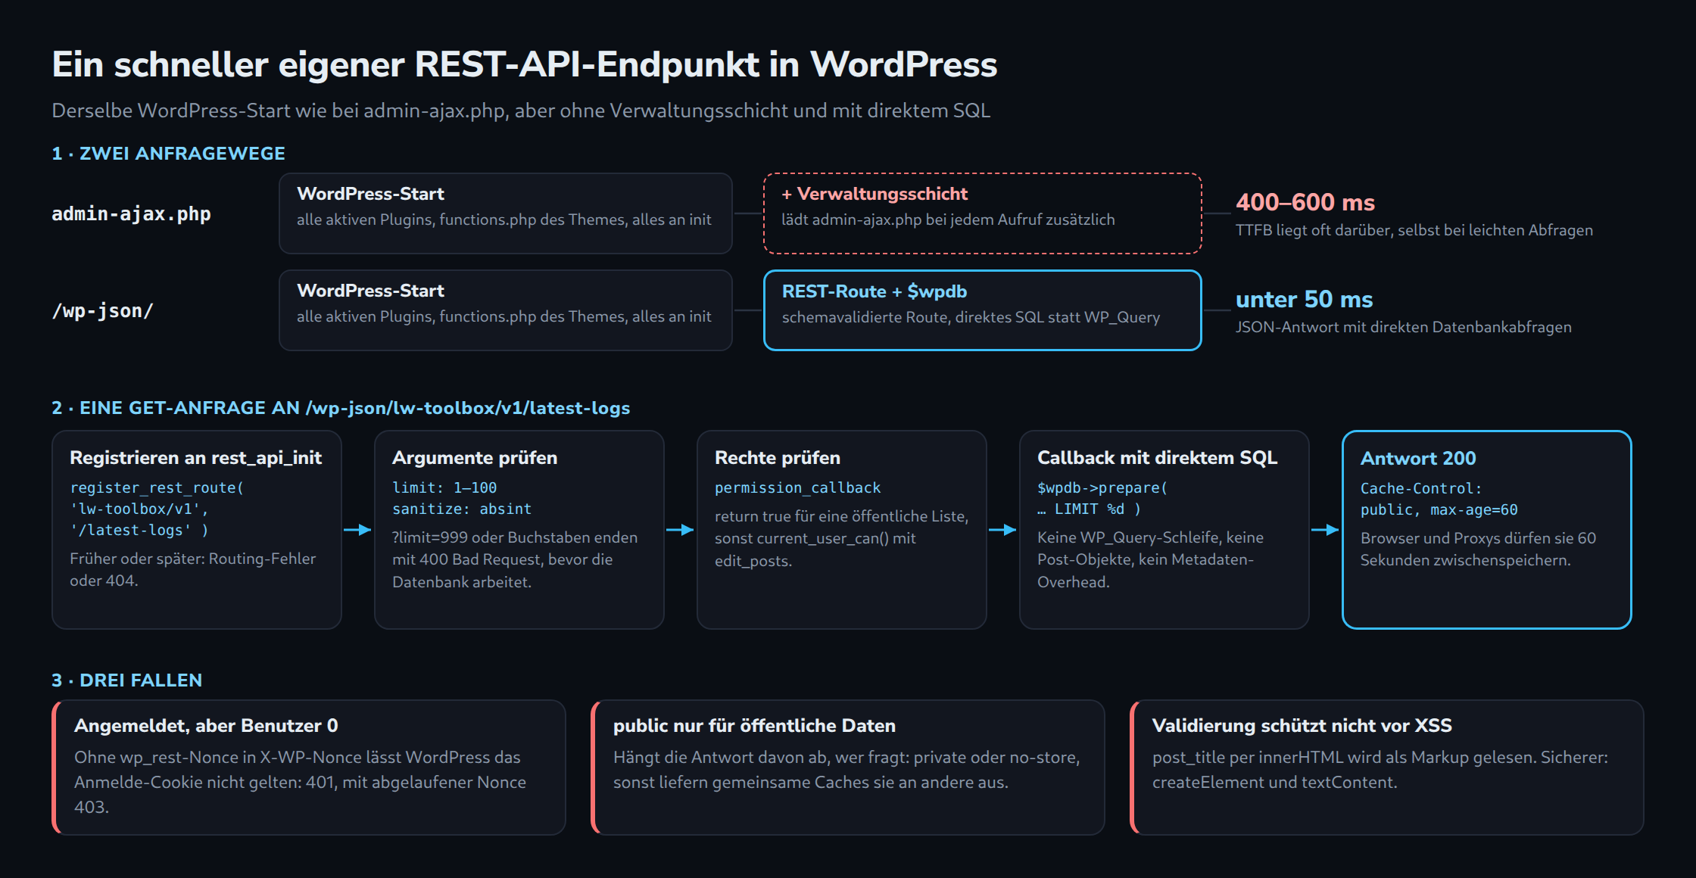This screenshot has height=878, width=1696.
Task: Open the WordPress-Start card in the admin-ajax.php row
Action: [505, 213]
